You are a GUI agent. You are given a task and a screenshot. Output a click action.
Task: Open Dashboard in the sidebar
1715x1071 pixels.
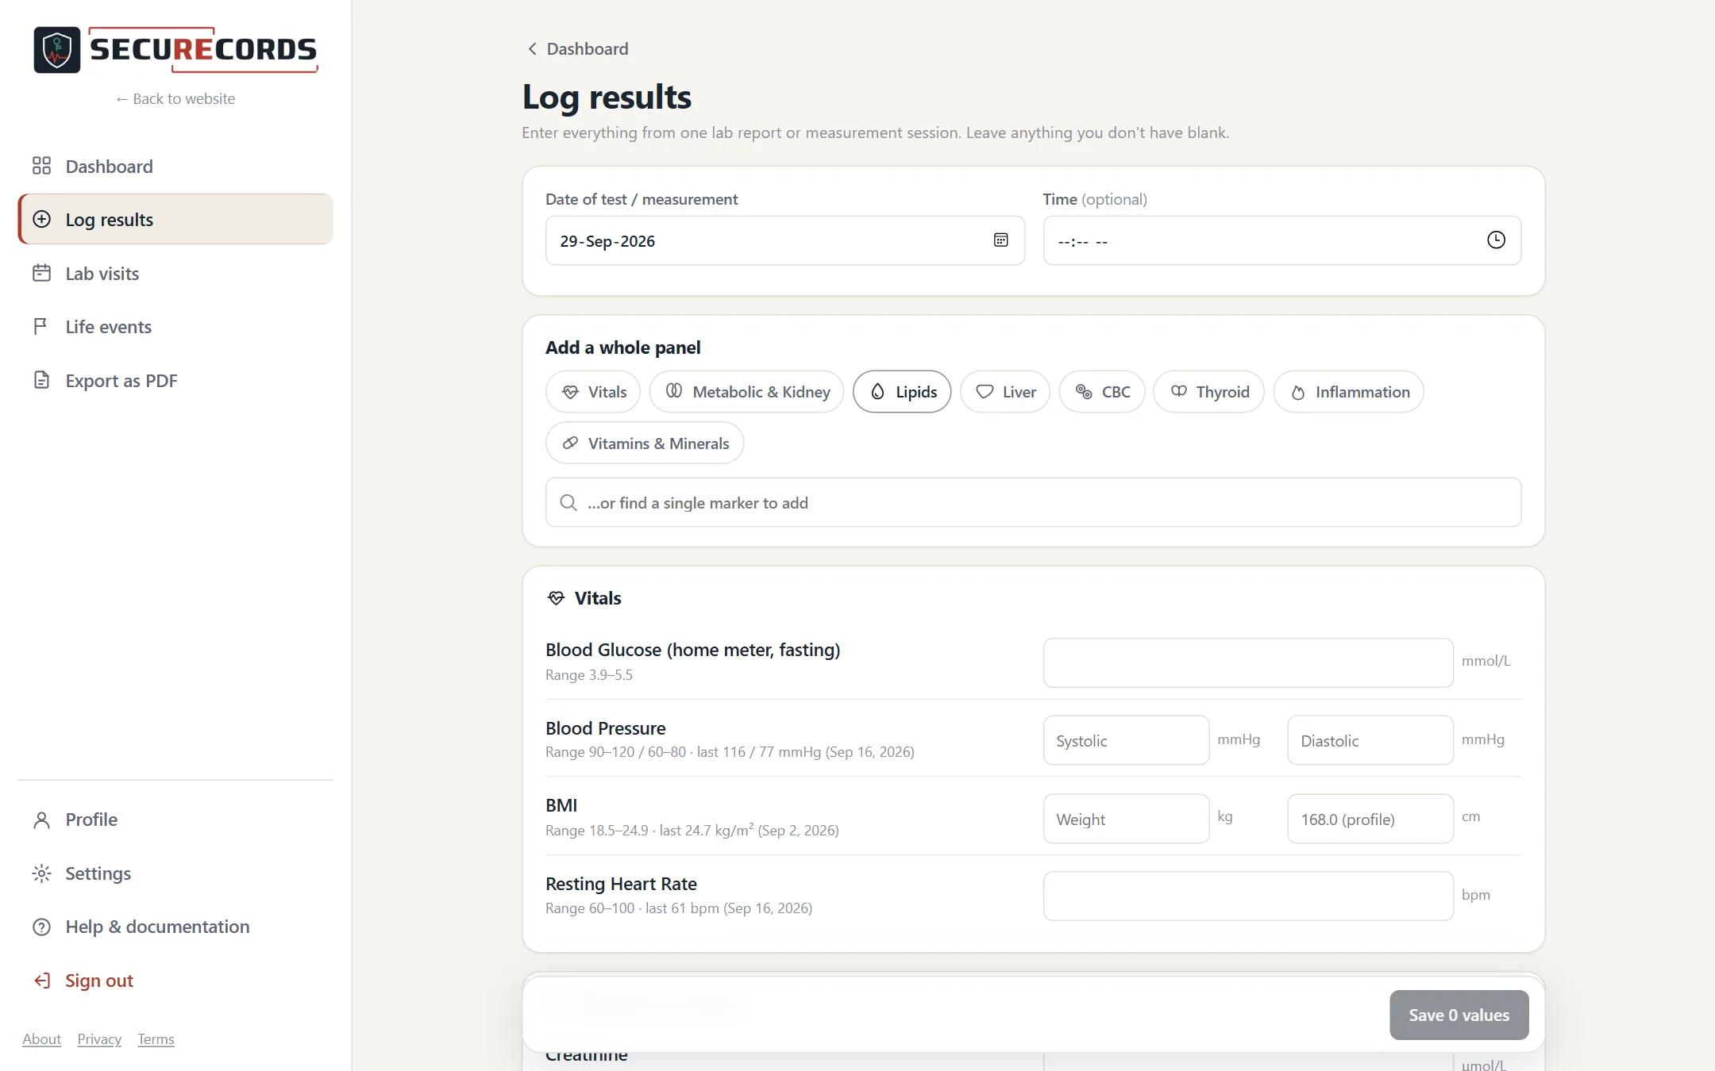[175, 166]
